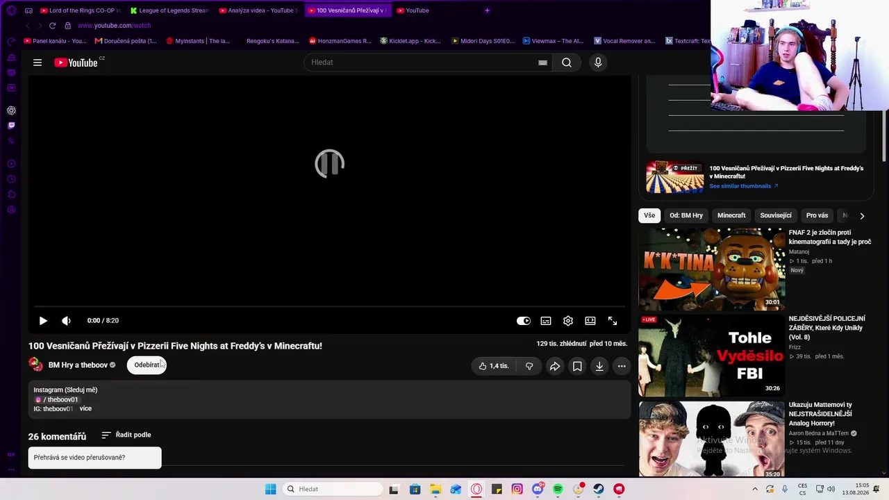Open theboov01 Instagram link
Image resolution: width=889 pixels, height=500 pixels.
(57, 400)
